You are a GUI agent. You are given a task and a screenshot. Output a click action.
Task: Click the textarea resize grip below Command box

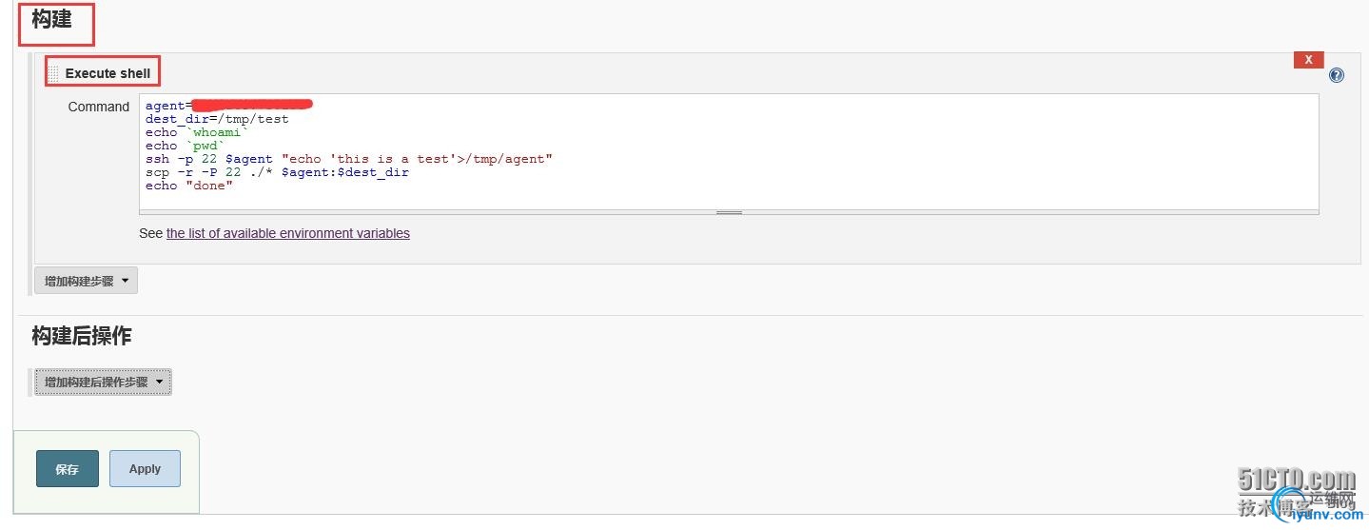729,212
